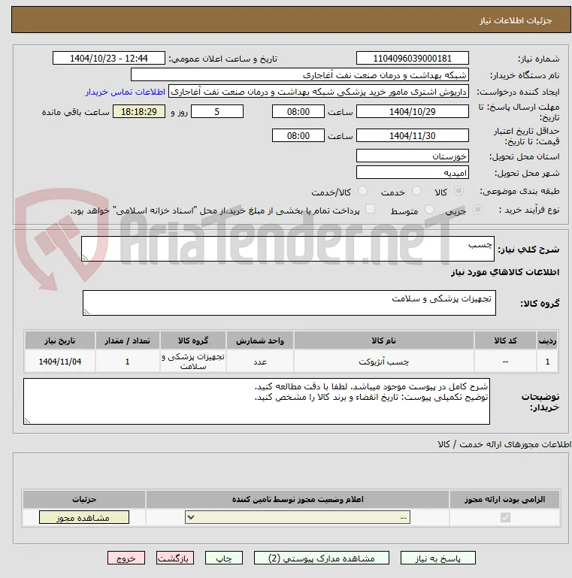Click the اطلاعات مجوزهای ارائه خدمت / کالا heading
572x578 pixels.
504,444
